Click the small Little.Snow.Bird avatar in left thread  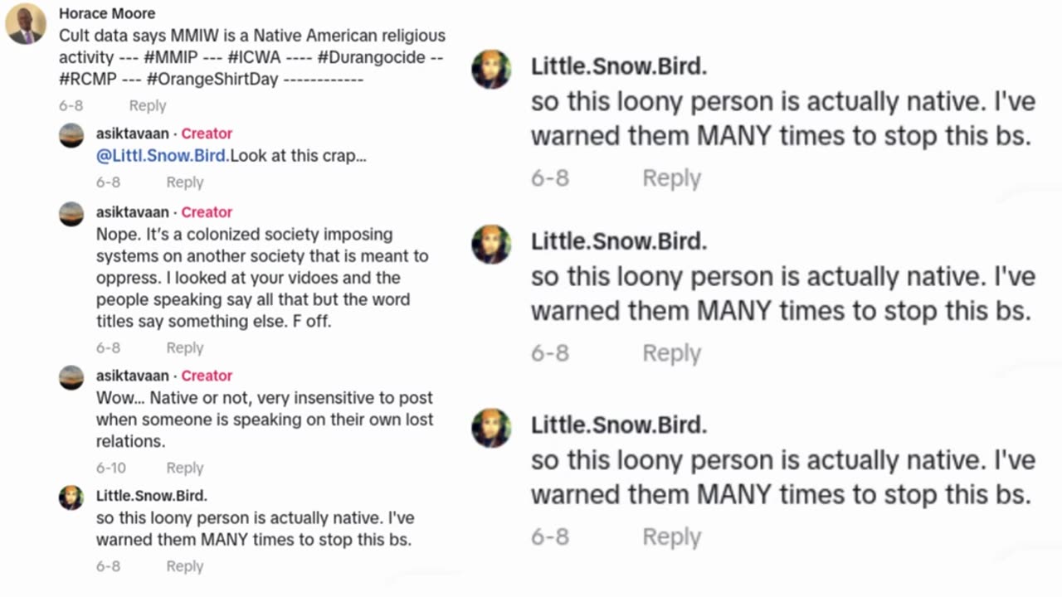[71, 498]
